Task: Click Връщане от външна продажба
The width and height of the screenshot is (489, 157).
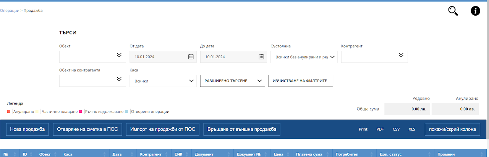Action: pyautogui.click(x=242, y=129)
